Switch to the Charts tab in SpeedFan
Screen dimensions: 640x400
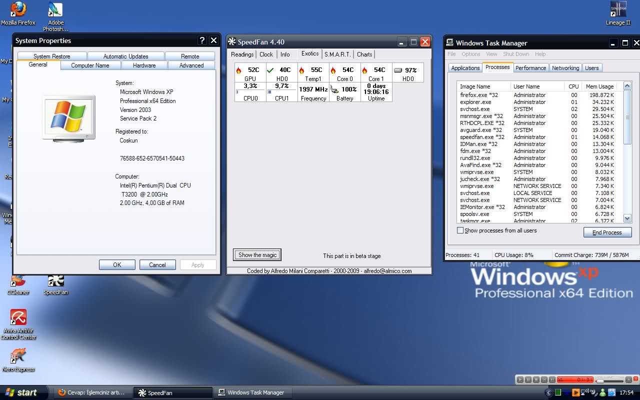(364, 54)
